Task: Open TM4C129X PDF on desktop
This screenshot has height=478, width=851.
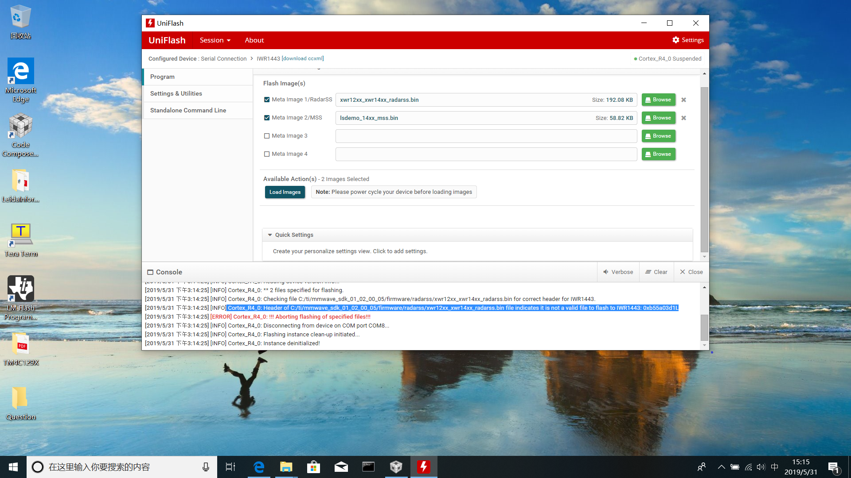Action: (20, 349)
